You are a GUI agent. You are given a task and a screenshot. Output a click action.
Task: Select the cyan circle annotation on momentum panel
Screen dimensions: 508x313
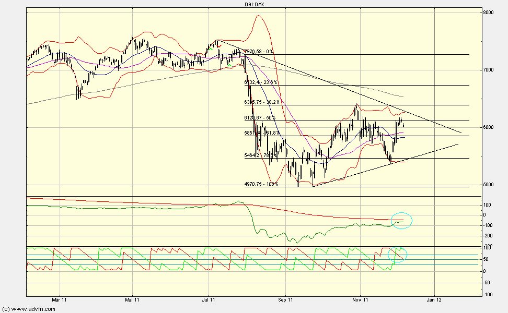point(401,220)
